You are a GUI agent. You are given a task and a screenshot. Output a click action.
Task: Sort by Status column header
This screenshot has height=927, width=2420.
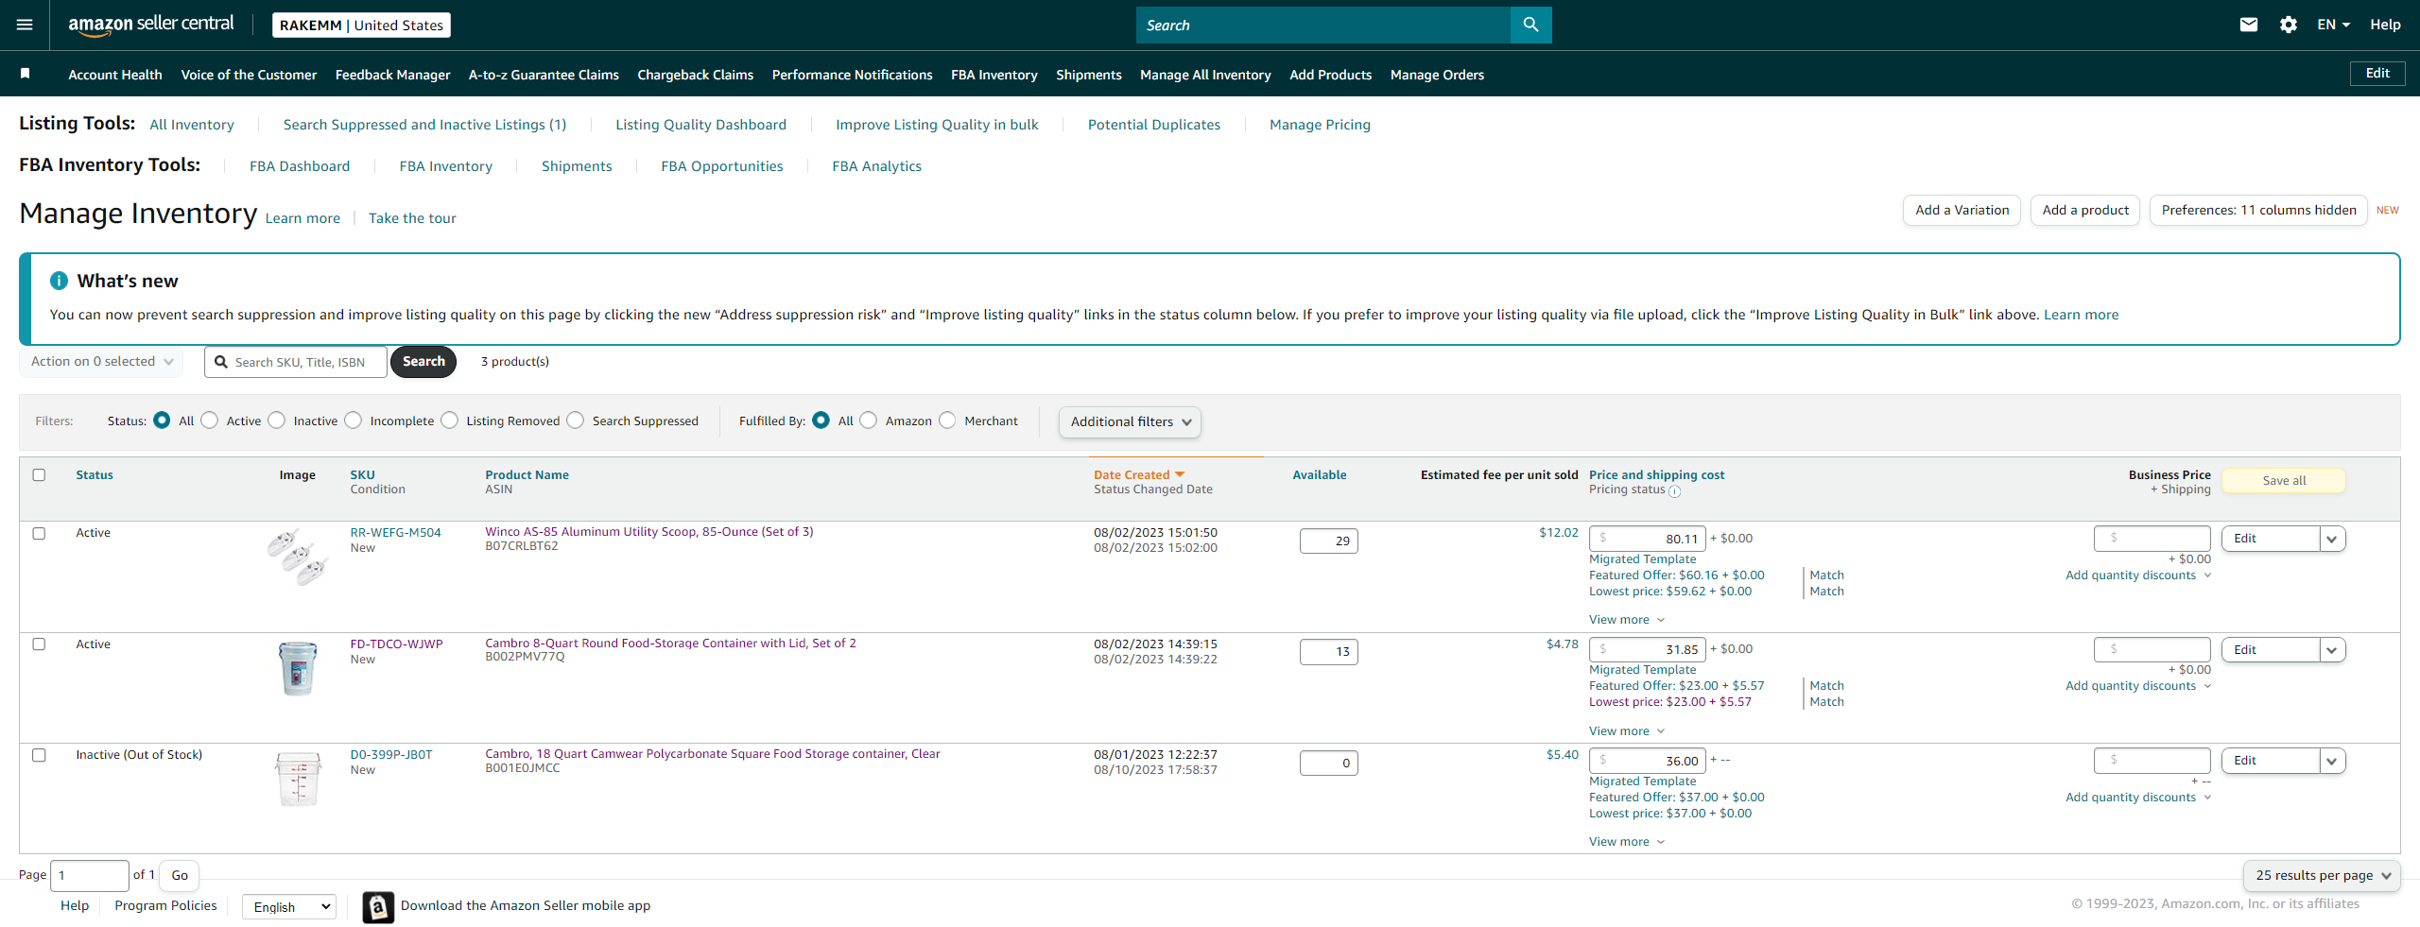pyautogui.click(x=95, y=474)
